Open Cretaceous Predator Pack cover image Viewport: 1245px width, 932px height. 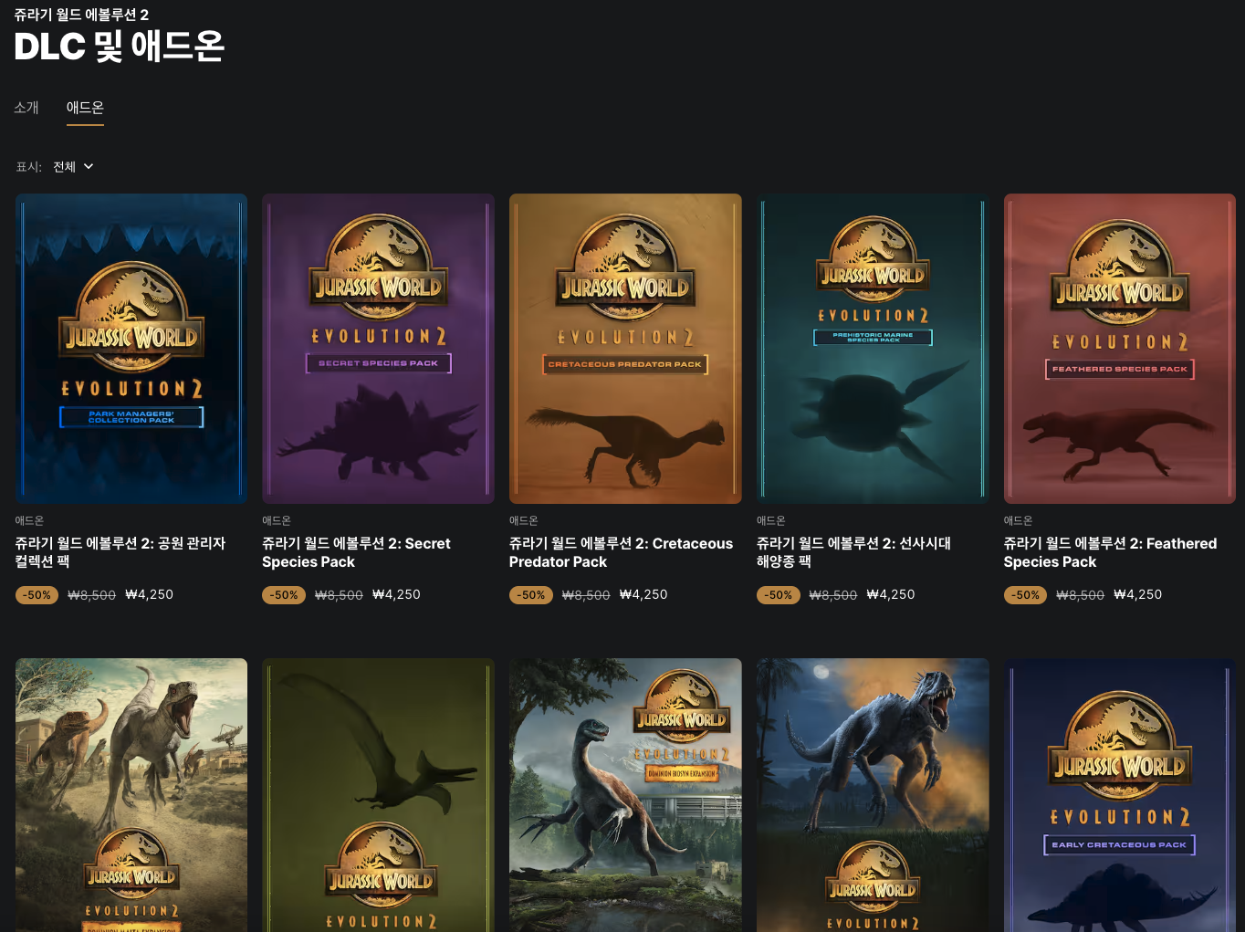point(625,349)
